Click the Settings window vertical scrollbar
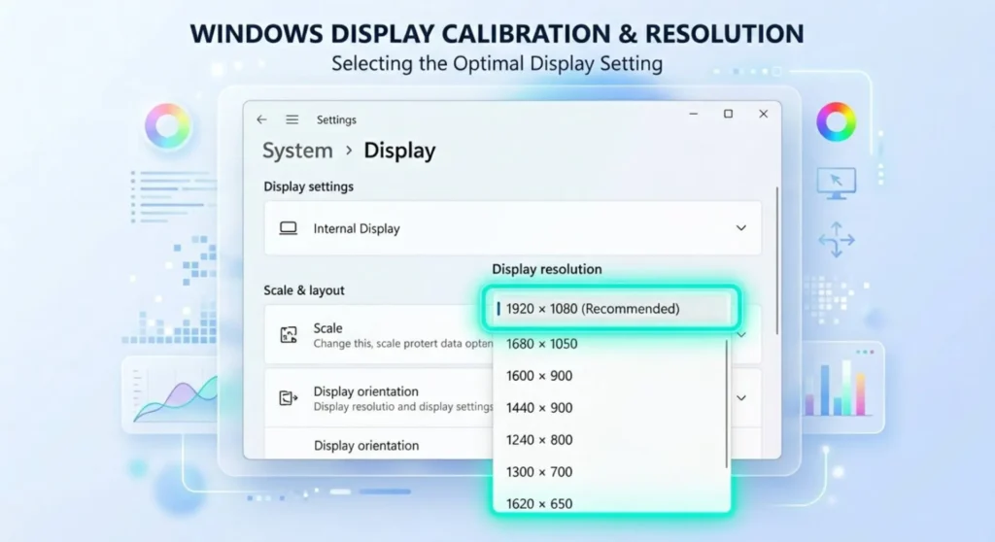Image resolution: width=995 pixels, height=542 pixels. [x=777, y=261]
